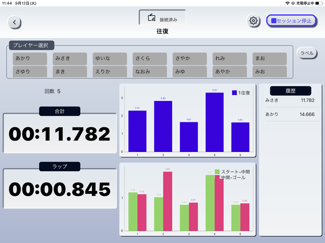The width and height of the screenshot is (325, 243).
Task: Stop session with セッション停止 button
Action: point(291,20)
